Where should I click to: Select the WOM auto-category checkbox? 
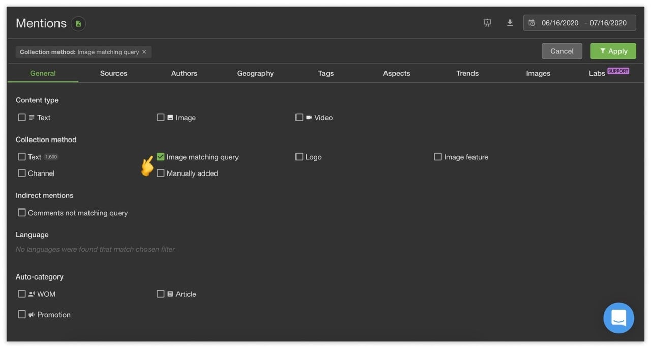(x=22, y=294)
